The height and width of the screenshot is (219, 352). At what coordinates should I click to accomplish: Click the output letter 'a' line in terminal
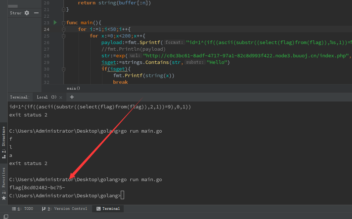pyautogui.click(x=11, y=155)
